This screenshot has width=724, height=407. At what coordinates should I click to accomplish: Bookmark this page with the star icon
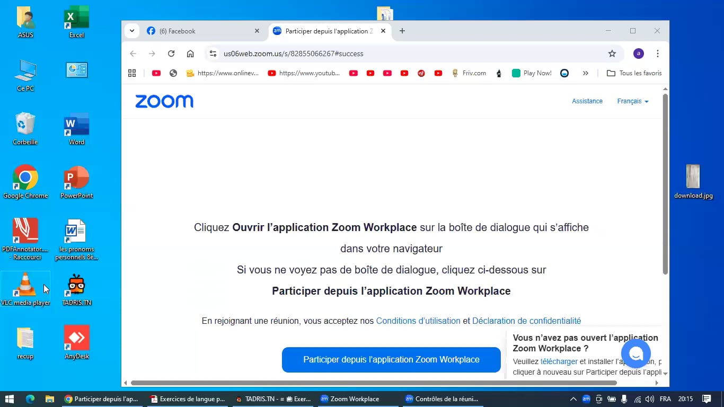click(x=612, y=54)
